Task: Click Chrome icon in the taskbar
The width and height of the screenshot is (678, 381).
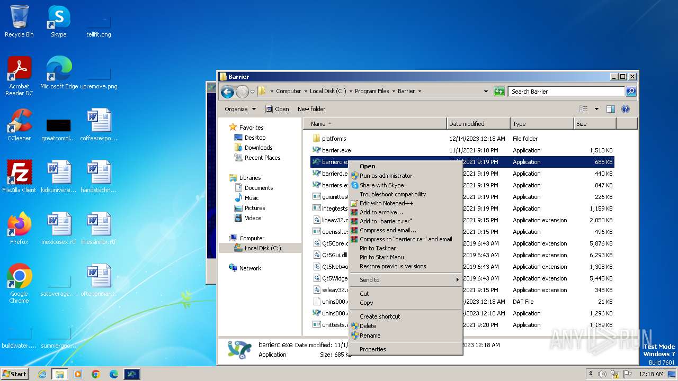Action: point(96,374)
